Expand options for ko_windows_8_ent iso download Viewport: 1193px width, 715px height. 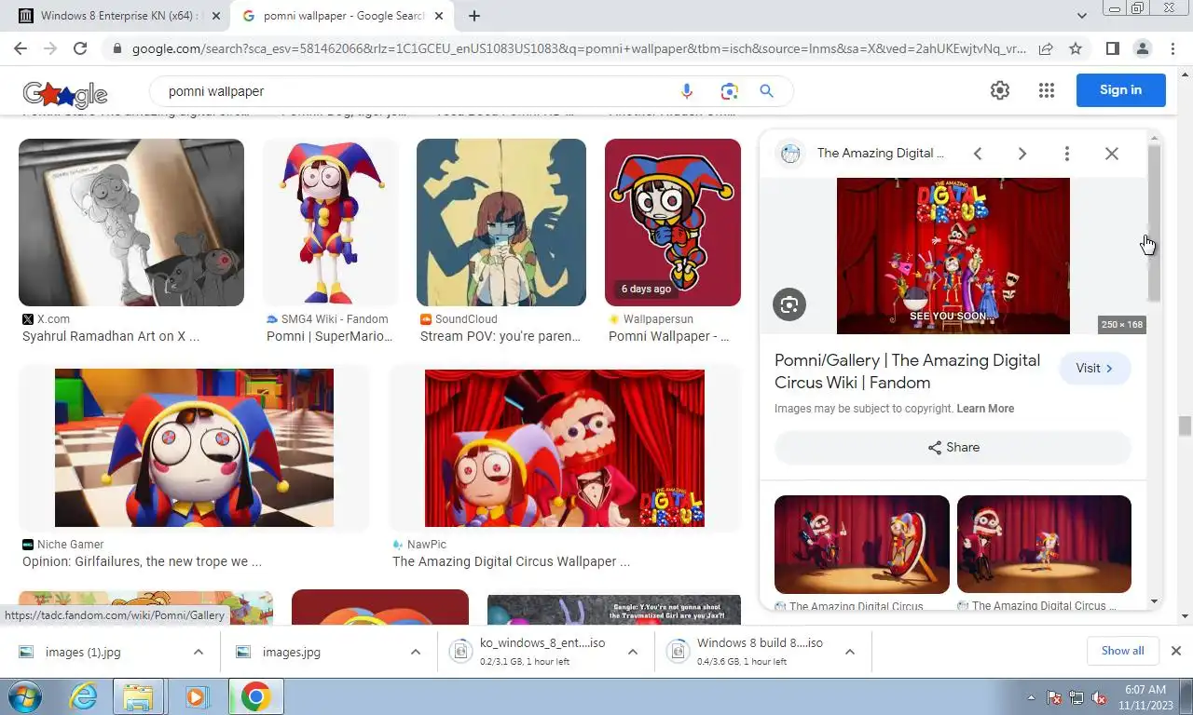click(633, 653)
